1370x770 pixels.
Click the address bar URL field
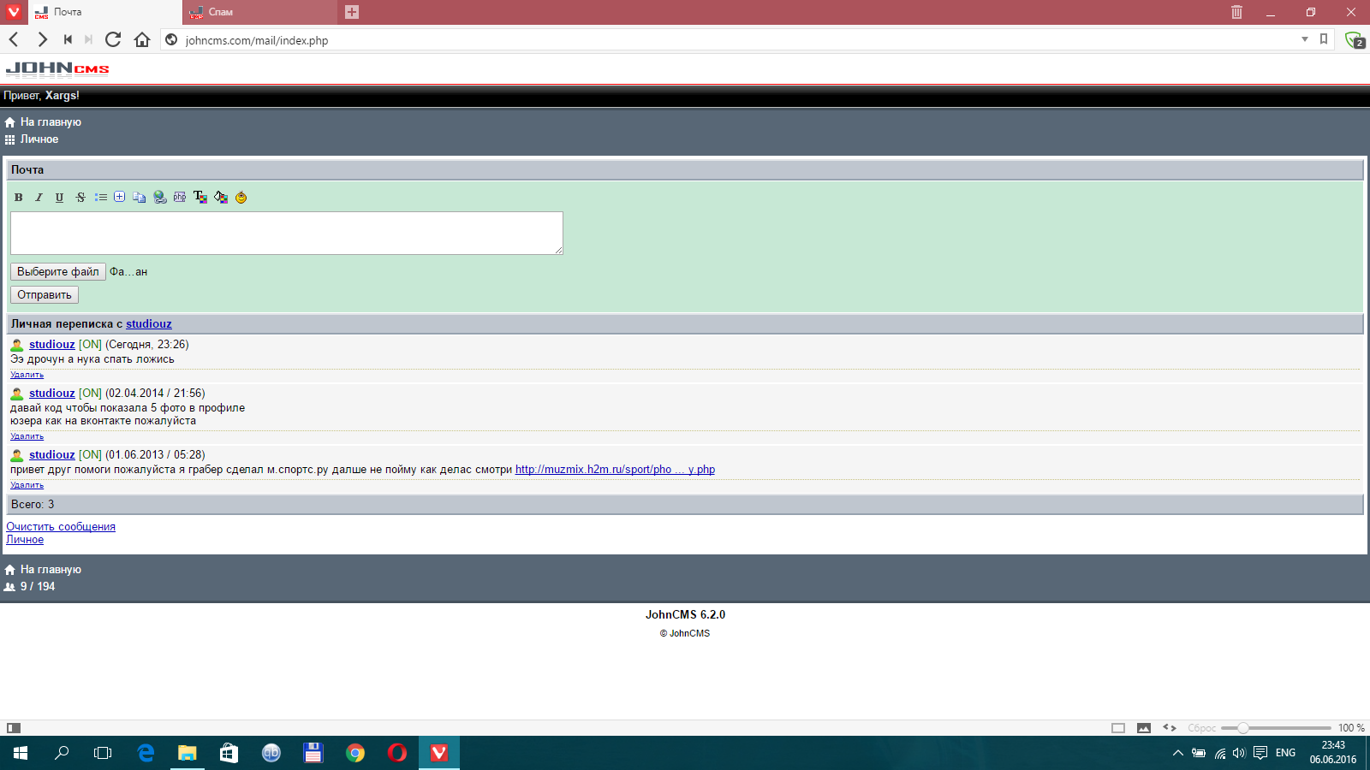736,40
